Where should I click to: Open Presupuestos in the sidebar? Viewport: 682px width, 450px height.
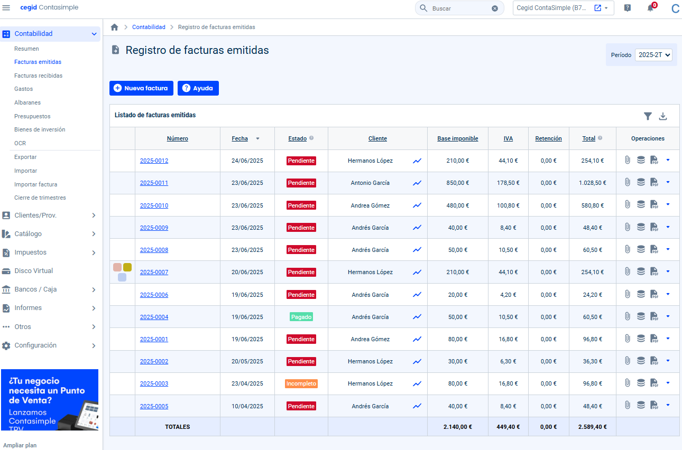pos(32,116)
